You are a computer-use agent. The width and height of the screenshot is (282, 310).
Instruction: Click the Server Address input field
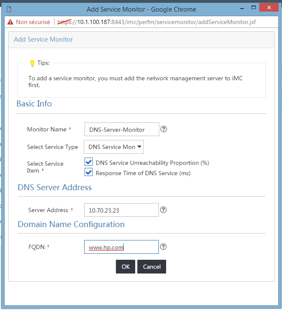[x=121, y=210]
